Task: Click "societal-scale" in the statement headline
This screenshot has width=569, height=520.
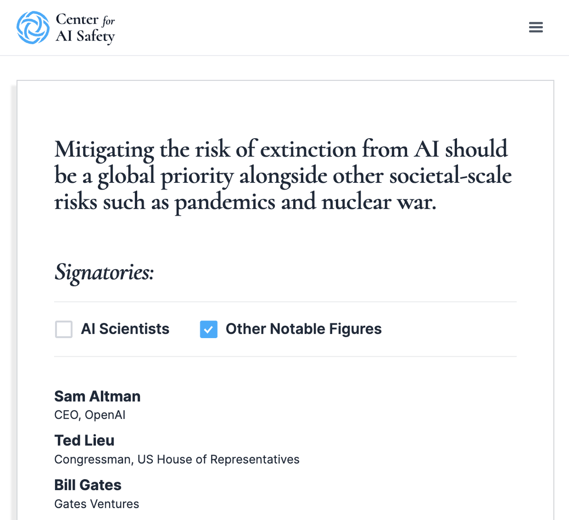Action: click(450, 176)
